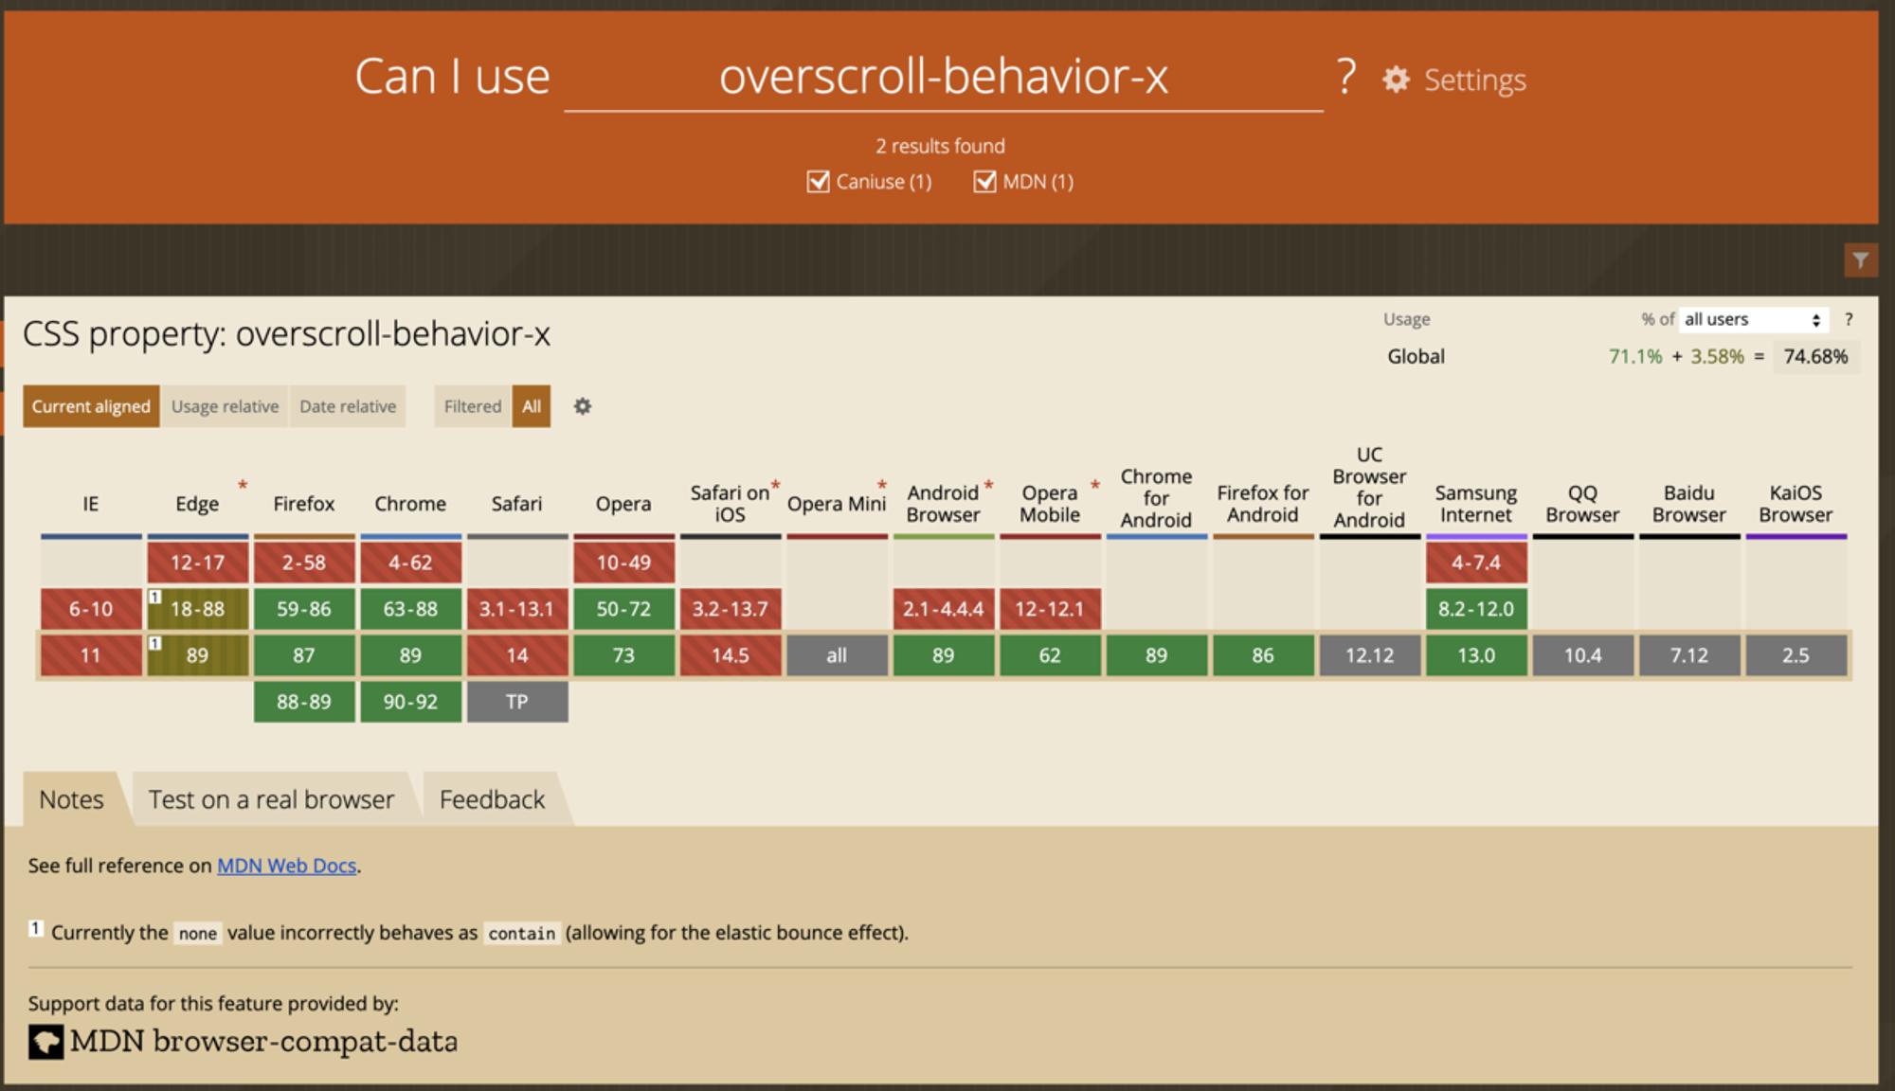This screenshot has width=1895, height=1091.
Task: Toggle the MDN (1) checkbox
Action: (984, 182)
